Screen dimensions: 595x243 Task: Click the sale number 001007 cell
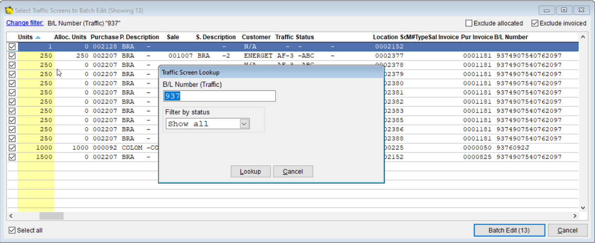180,56
